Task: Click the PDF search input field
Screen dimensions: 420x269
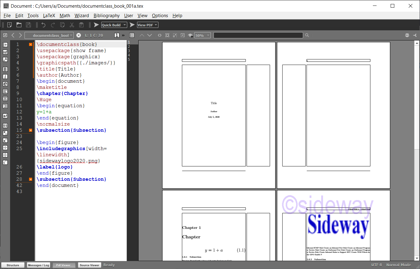Action: tap(258, 35)
